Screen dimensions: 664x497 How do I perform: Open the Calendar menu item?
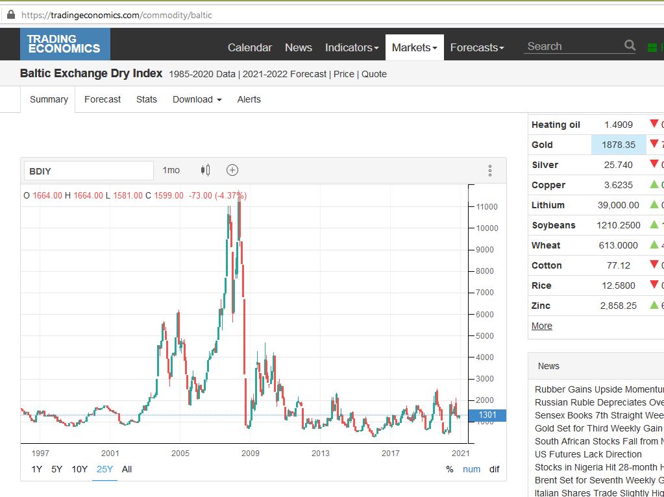coord(249,47)
